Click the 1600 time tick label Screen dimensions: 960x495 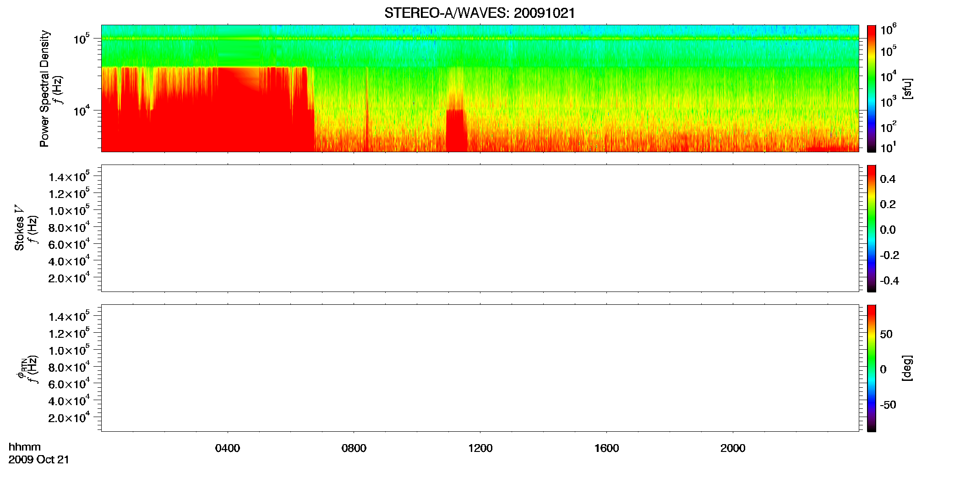pyautogui.click(x=607, y=448)
